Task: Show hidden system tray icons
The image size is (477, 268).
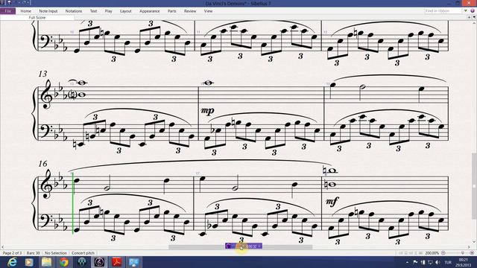Action: pos(408,262)
